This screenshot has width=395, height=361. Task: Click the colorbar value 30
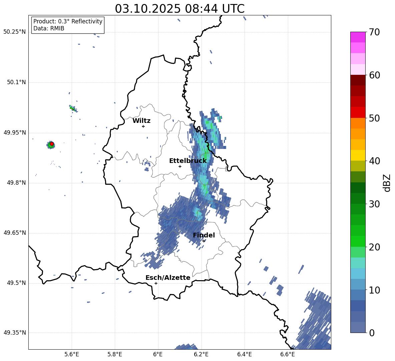pyautogui.click(x=375, y=204)
